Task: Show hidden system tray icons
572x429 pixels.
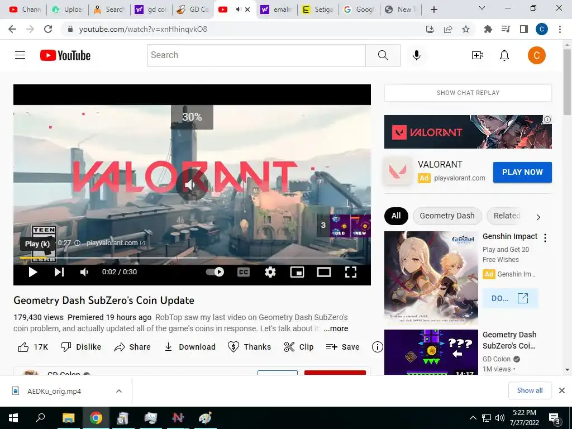Action: click(x=473, y=418)
